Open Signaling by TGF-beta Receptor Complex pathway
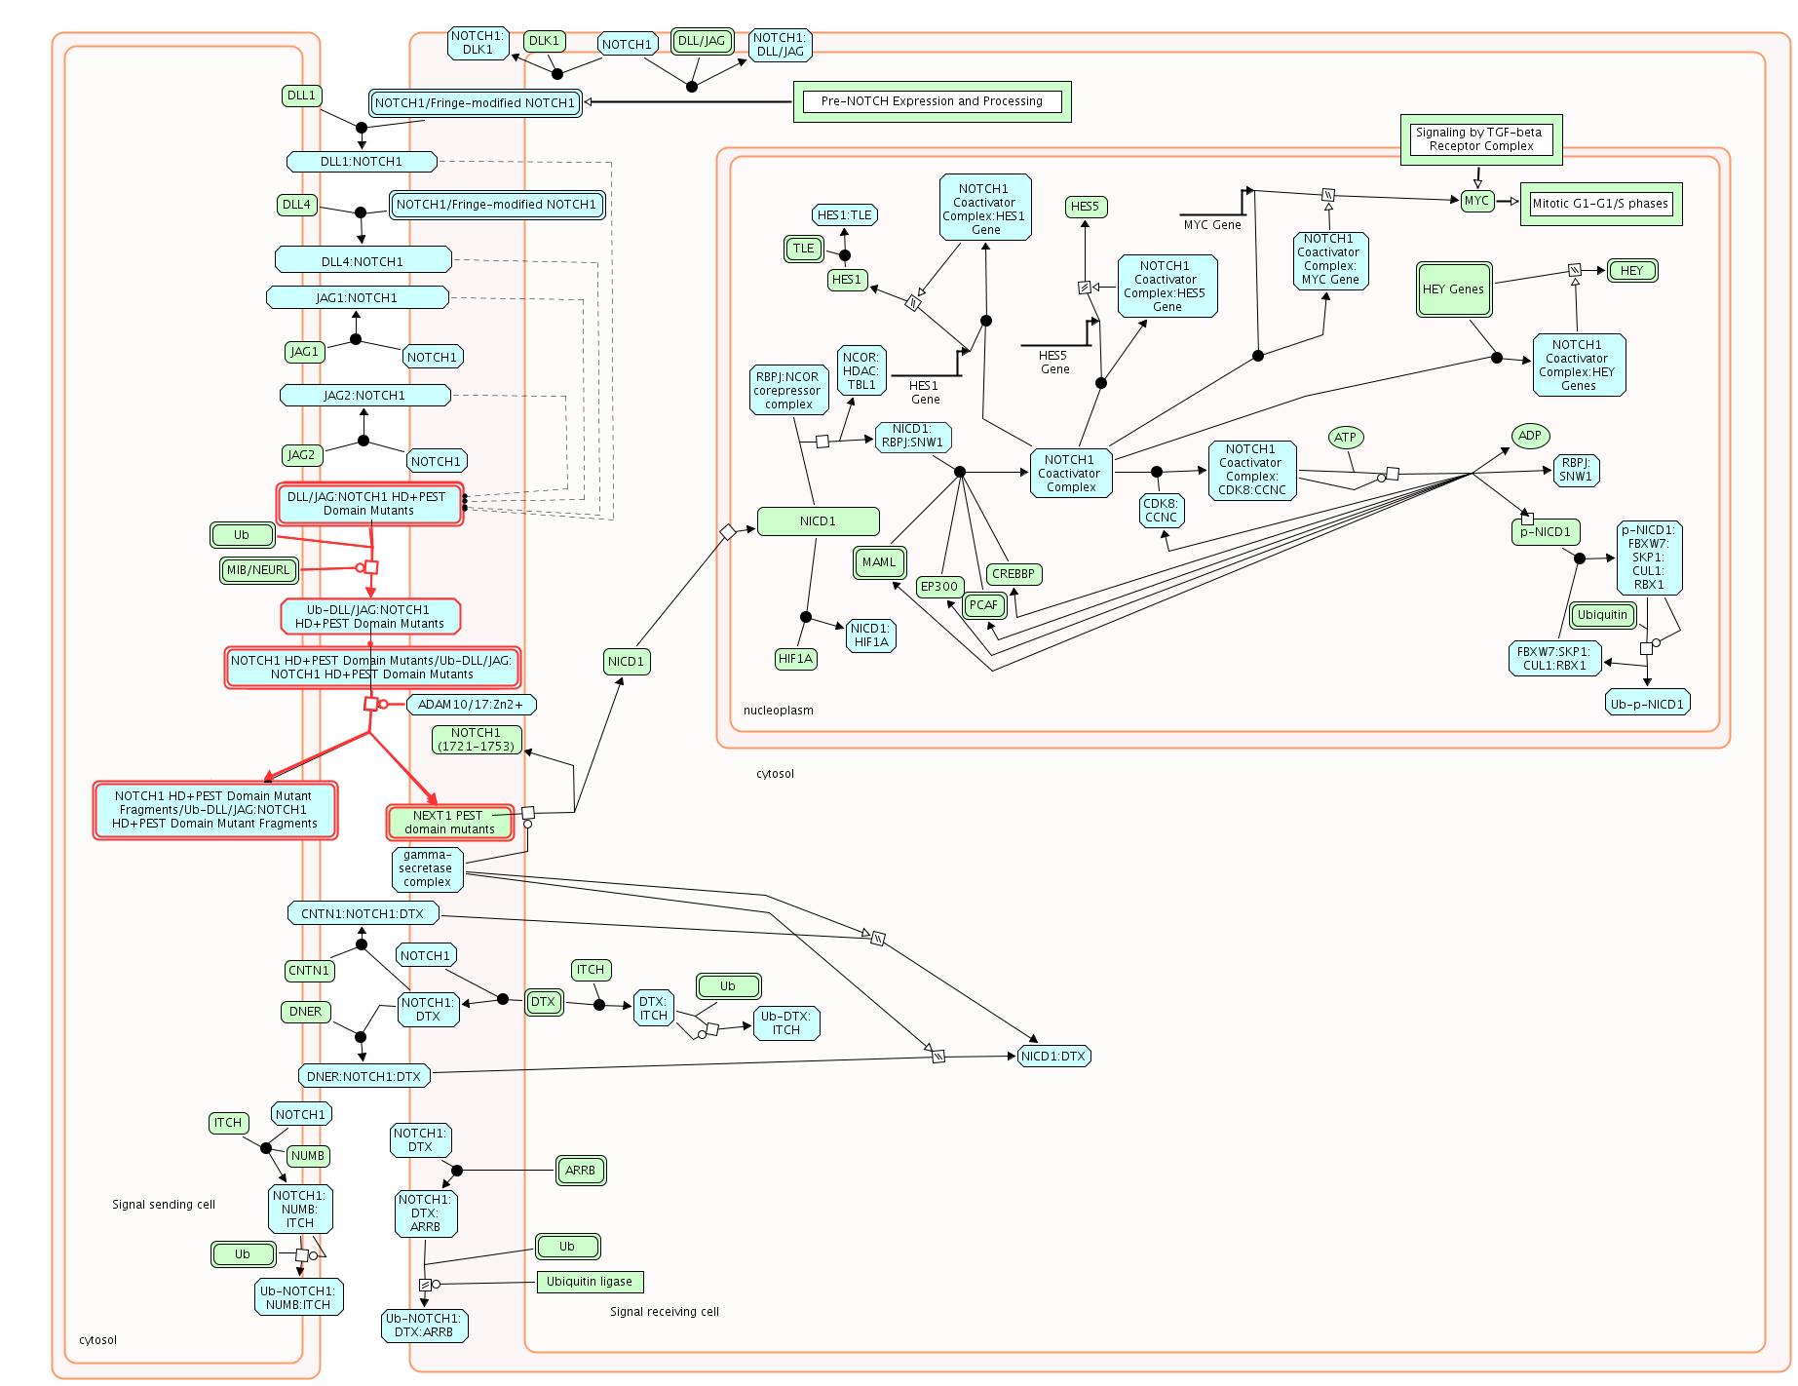Image resolution: width=1798 pixels, height=1386 pixels. pos(1479,139)
